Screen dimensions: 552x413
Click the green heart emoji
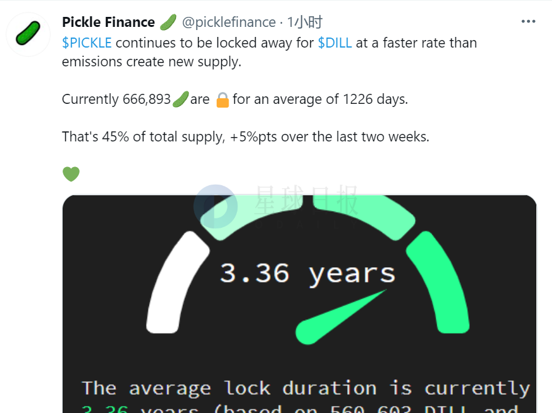(x=71, y=173)
